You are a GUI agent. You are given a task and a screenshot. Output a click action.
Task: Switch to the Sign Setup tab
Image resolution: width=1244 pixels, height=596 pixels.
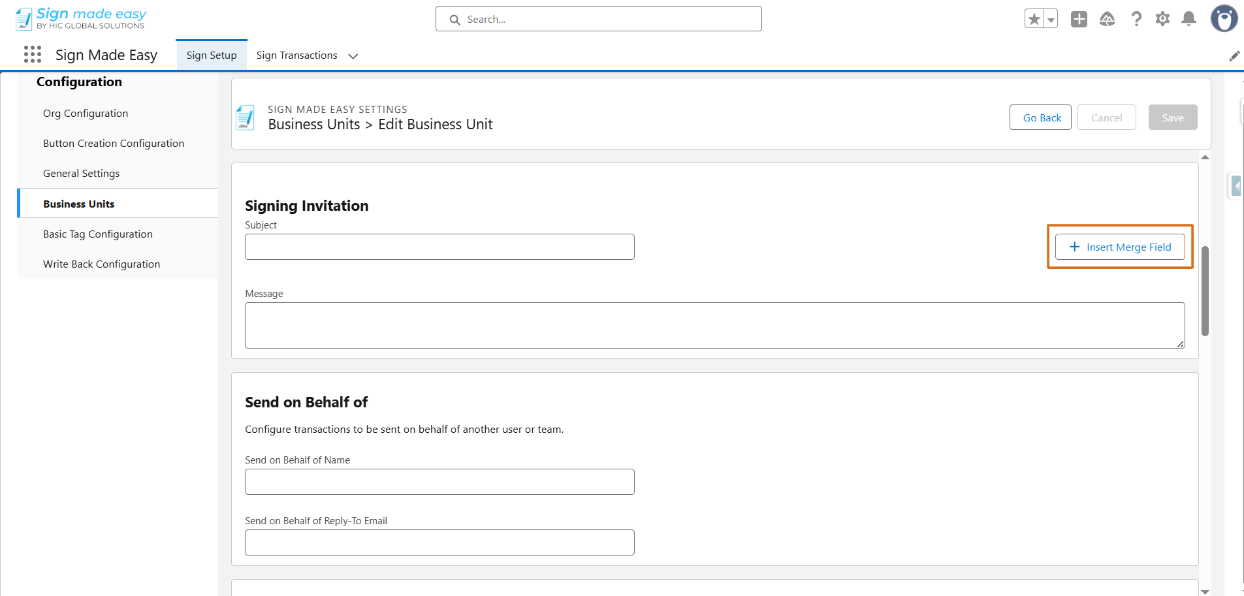pos(212,55)
